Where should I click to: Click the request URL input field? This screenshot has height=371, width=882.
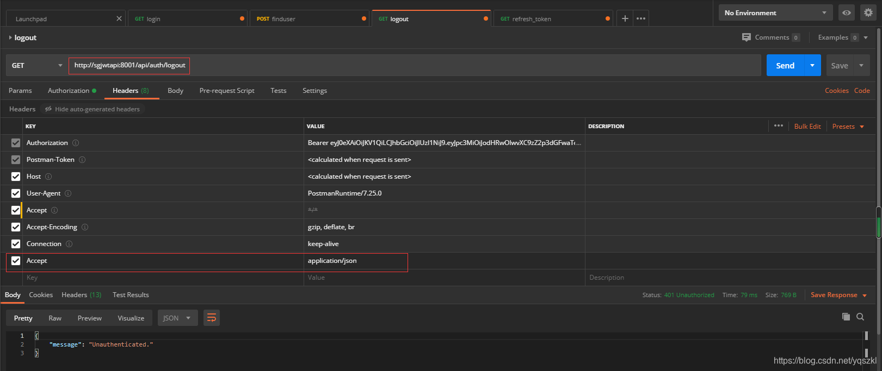pyautogui.click(x=415, y=65)
